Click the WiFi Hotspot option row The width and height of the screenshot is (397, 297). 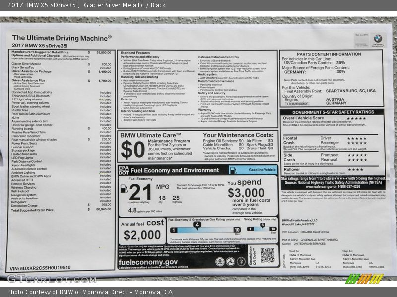(61, 191)
